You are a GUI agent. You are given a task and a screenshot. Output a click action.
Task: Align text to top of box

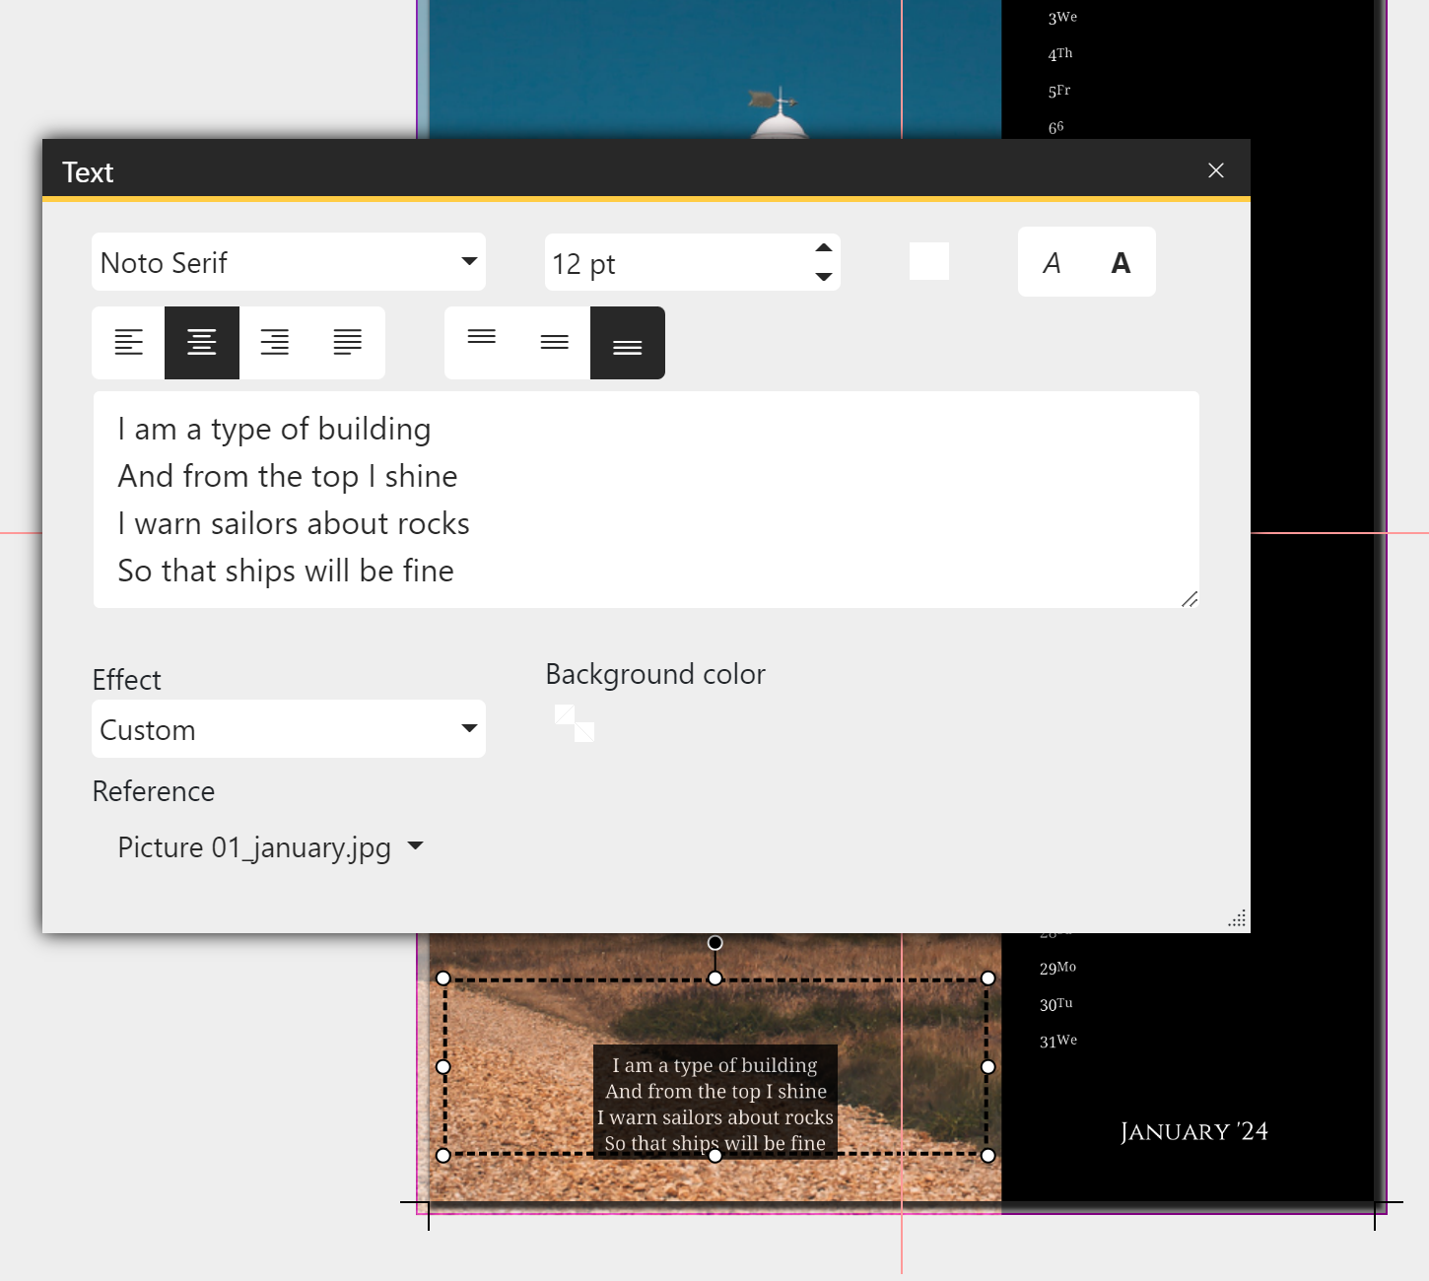click(482, 342)
